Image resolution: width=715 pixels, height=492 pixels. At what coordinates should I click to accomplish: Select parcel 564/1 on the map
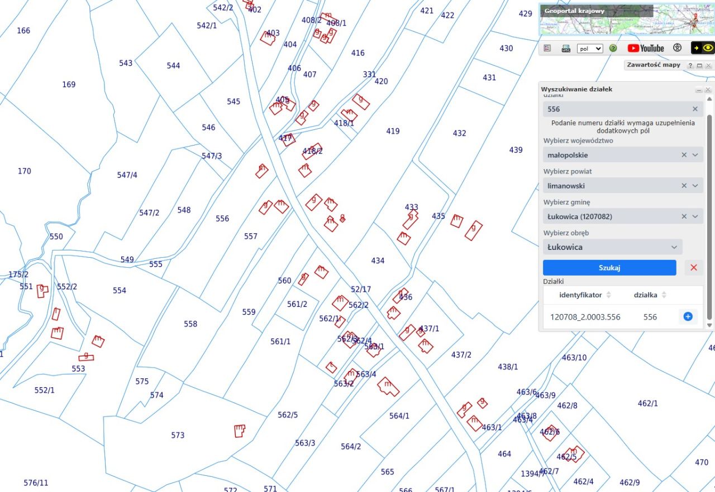click(399, 416)
